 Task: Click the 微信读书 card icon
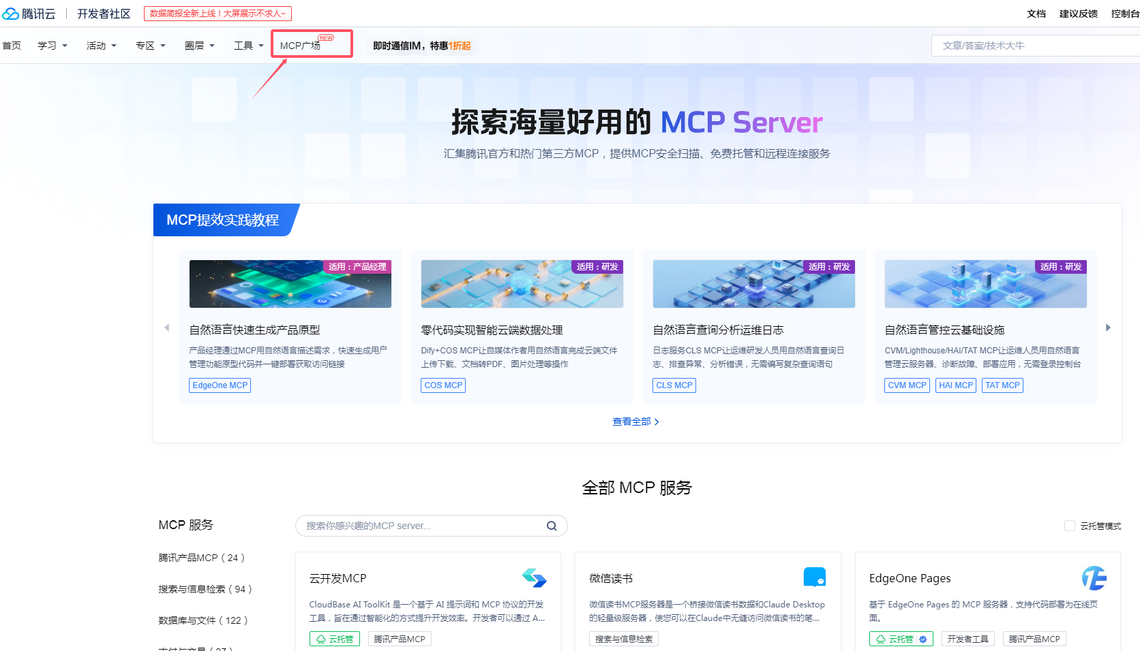point(815,577)
